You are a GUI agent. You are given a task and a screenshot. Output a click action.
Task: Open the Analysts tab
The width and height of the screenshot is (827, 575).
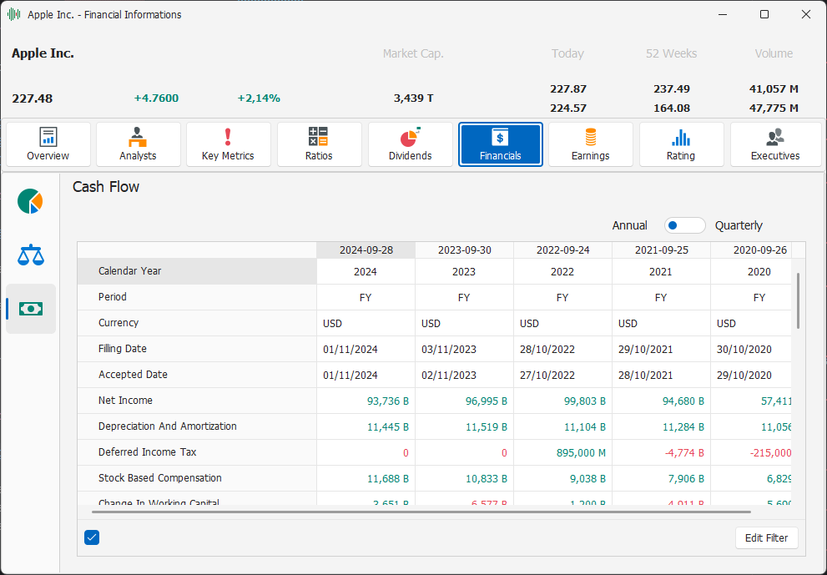click(x=139, y=144)
